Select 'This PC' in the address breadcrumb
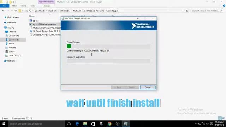226x127 pixels. [x=28, y=11]
